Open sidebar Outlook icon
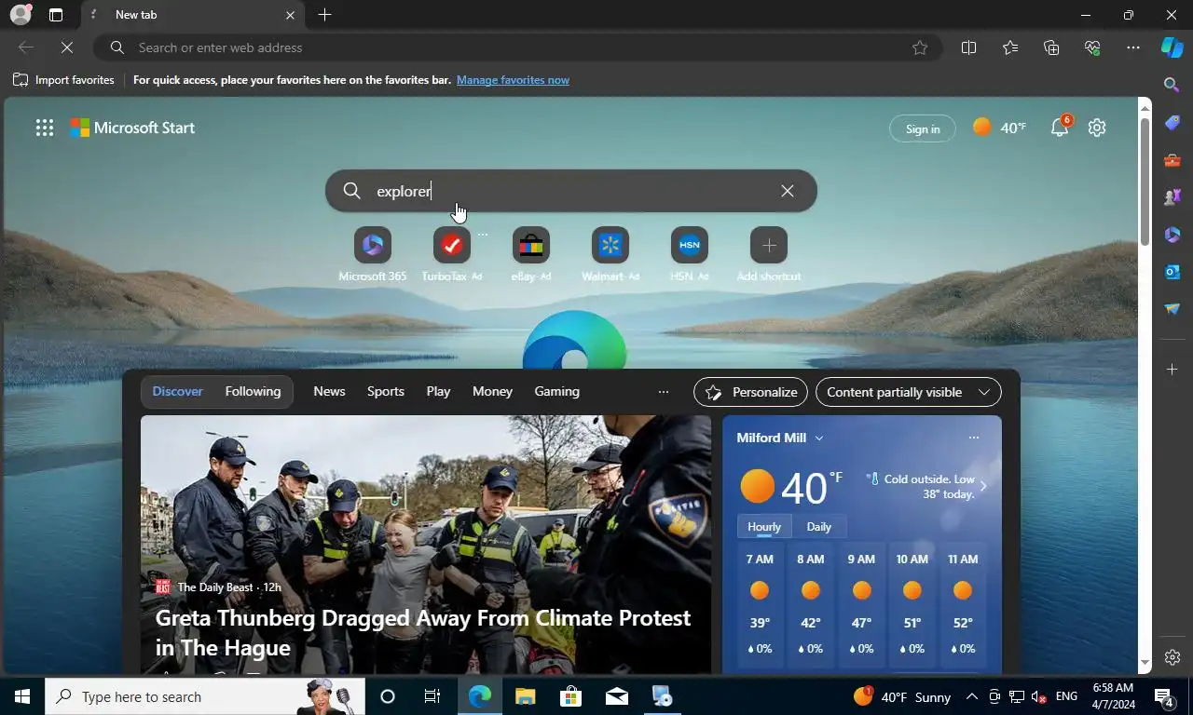Screen dimensions: 1193x715 (1172, 272)
